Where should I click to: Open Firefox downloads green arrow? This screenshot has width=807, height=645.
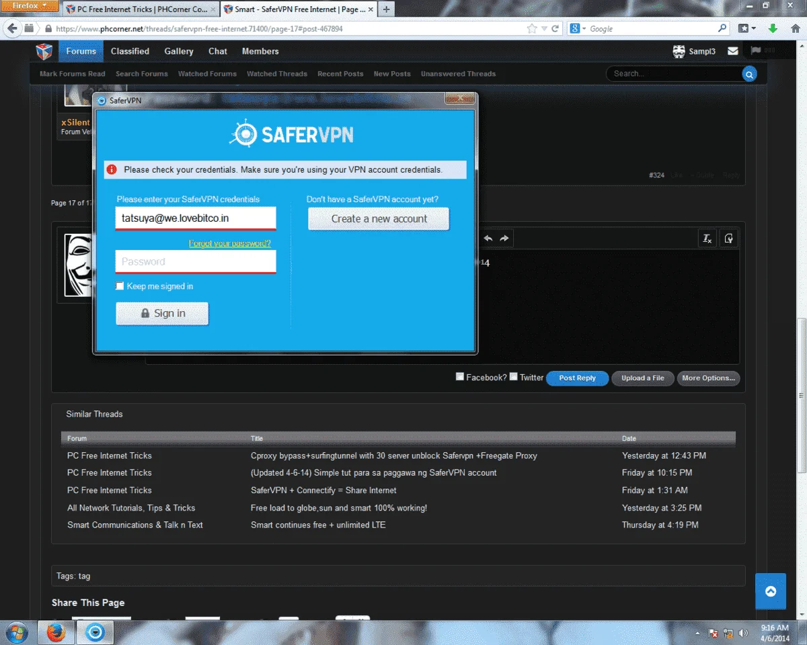[x=773, y=29]
